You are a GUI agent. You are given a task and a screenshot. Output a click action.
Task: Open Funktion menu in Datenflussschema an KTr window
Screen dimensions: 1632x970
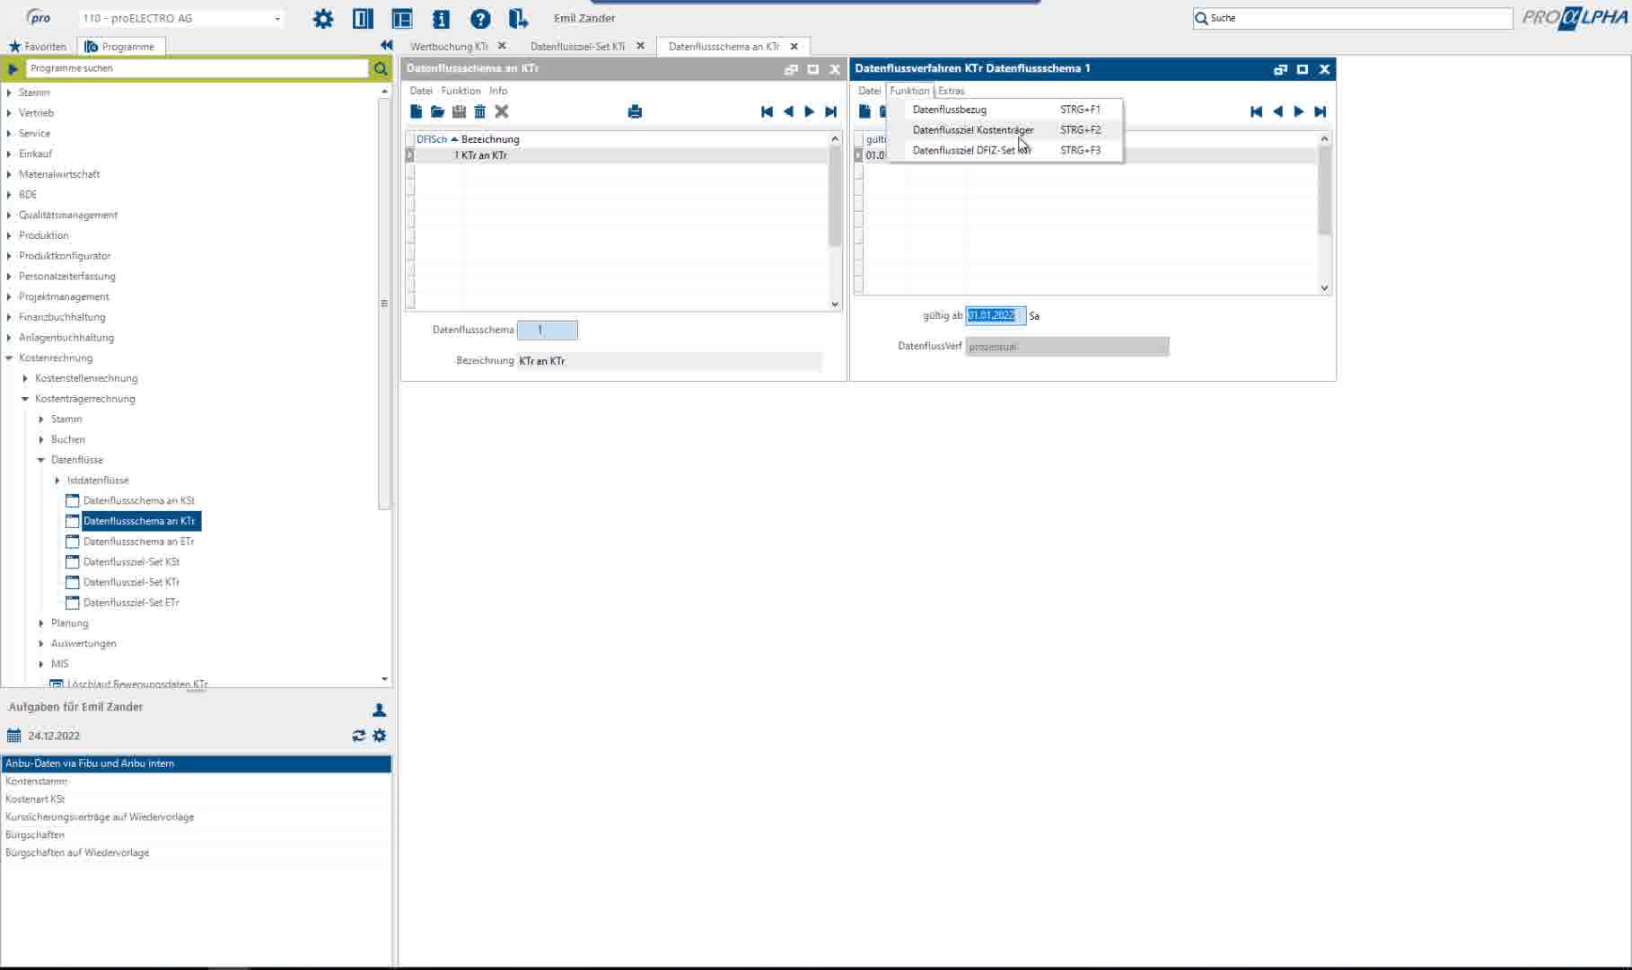461,91
